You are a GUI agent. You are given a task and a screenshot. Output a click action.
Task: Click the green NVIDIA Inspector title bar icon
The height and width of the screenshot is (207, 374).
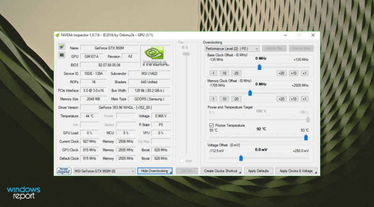point(57,35)
